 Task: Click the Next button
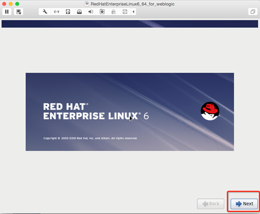click(x=244, y=204)
